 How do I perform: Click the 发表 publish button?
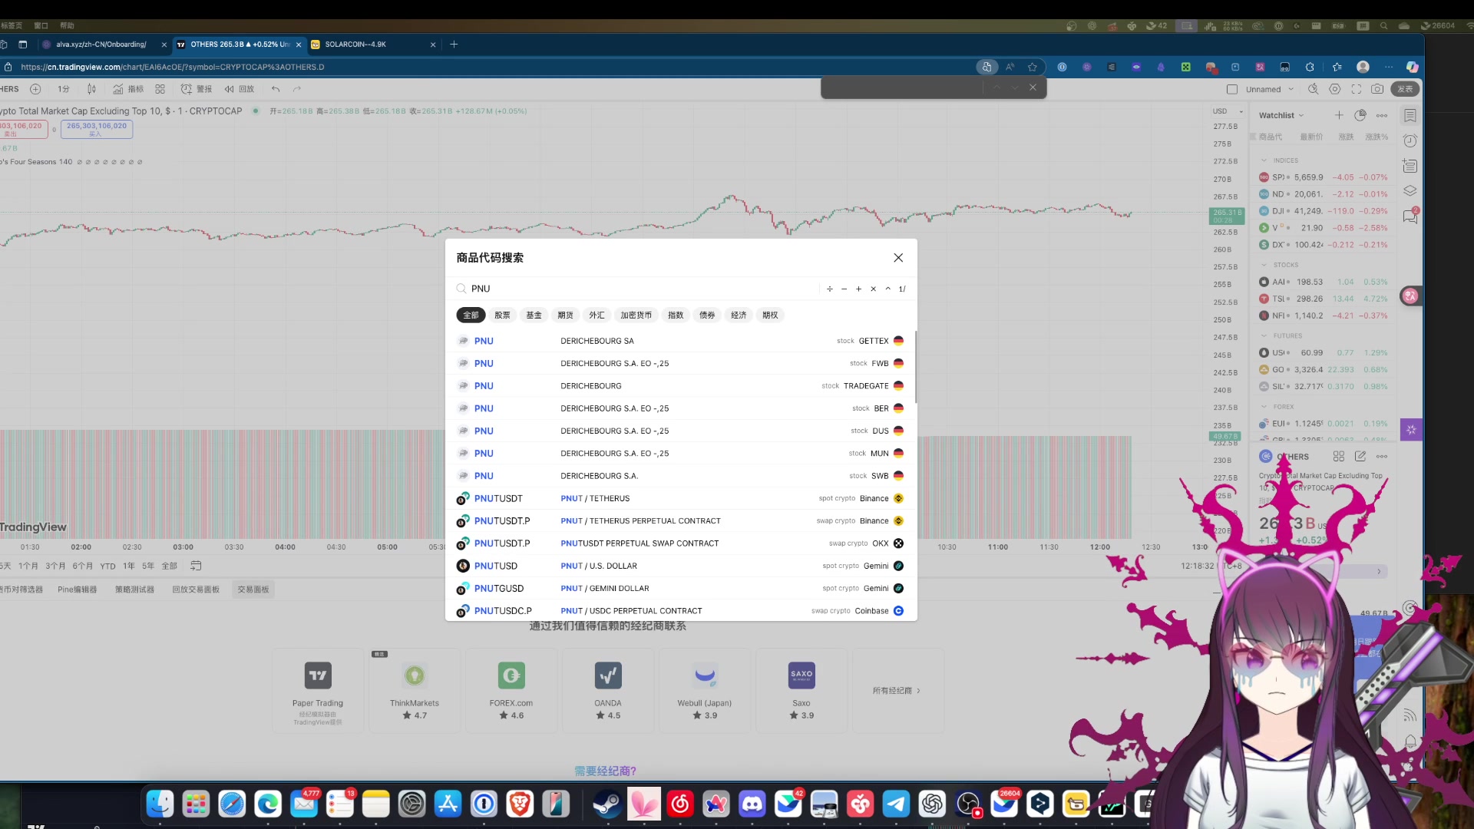tap(1406, 89)
